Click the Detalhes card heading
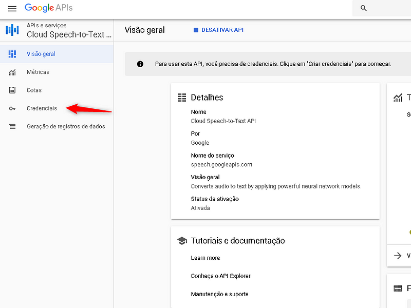Viewport: 411px width, 308px height. tap(207, 98)
